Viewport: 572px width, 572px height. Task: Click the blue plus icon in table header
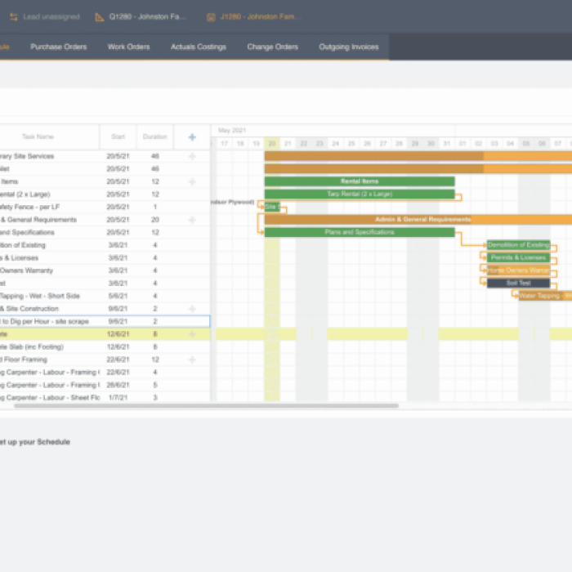[192, 136]
